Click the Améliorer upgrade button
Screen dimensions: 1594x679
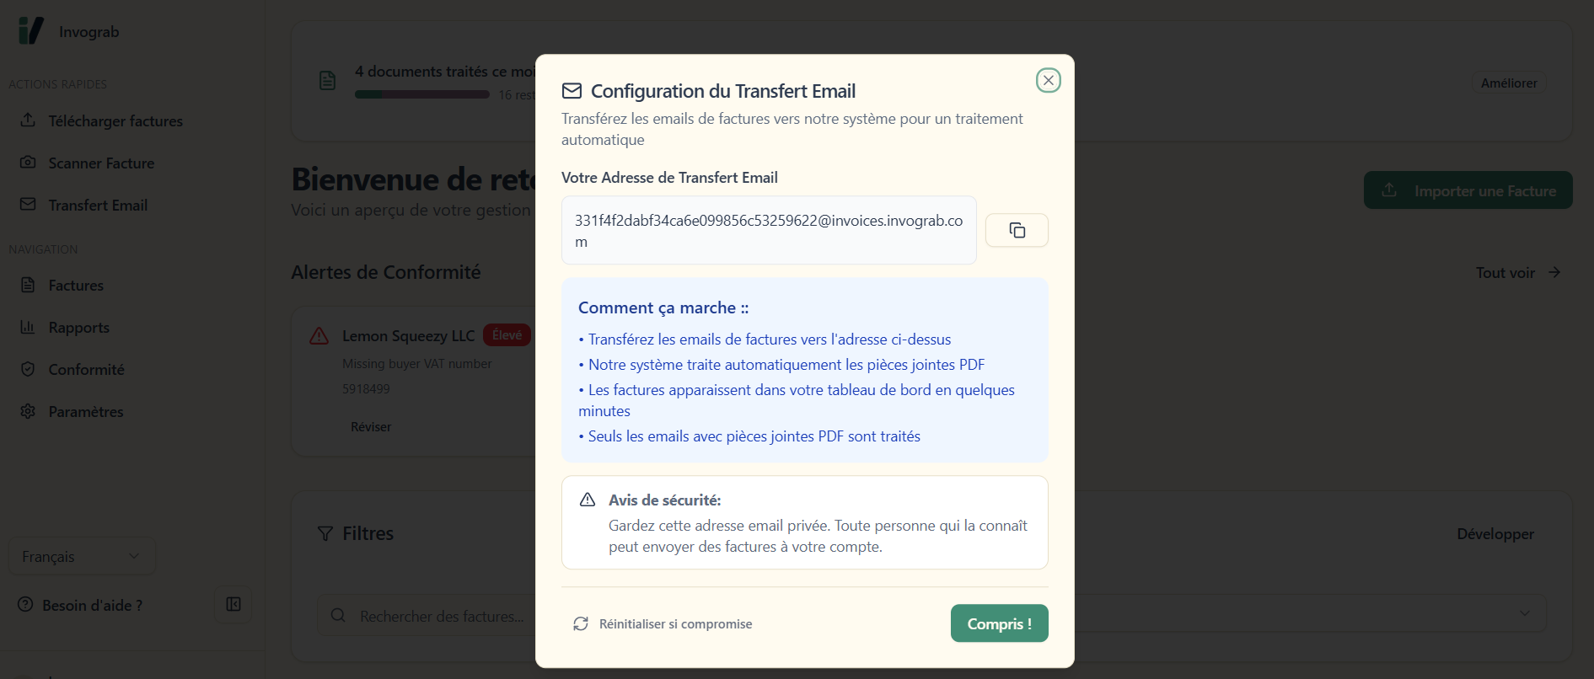1508,83
